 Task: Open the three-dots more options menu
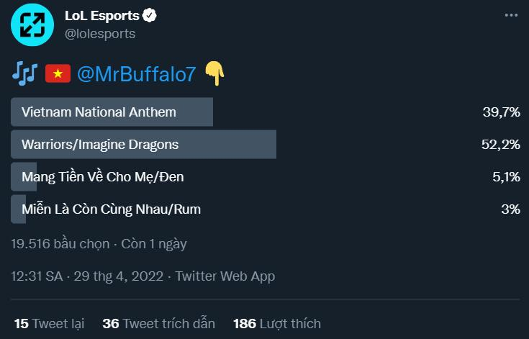[511, 15]
